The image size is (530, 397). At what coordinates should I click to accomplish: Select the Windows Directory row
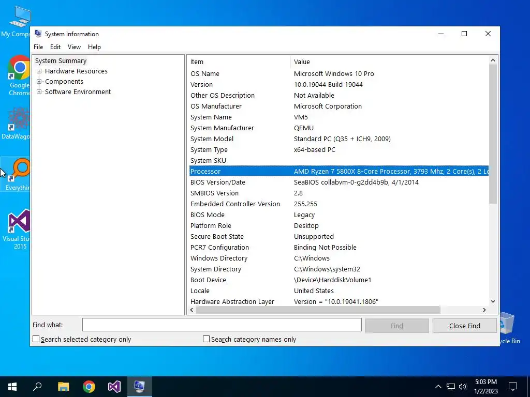(338, 258)
